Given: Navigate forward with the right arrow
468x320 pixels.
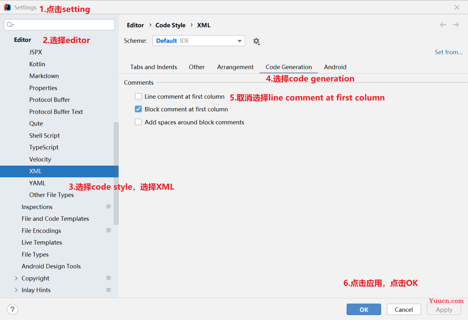Looking at the screenshot, I should tap(456, 25).
